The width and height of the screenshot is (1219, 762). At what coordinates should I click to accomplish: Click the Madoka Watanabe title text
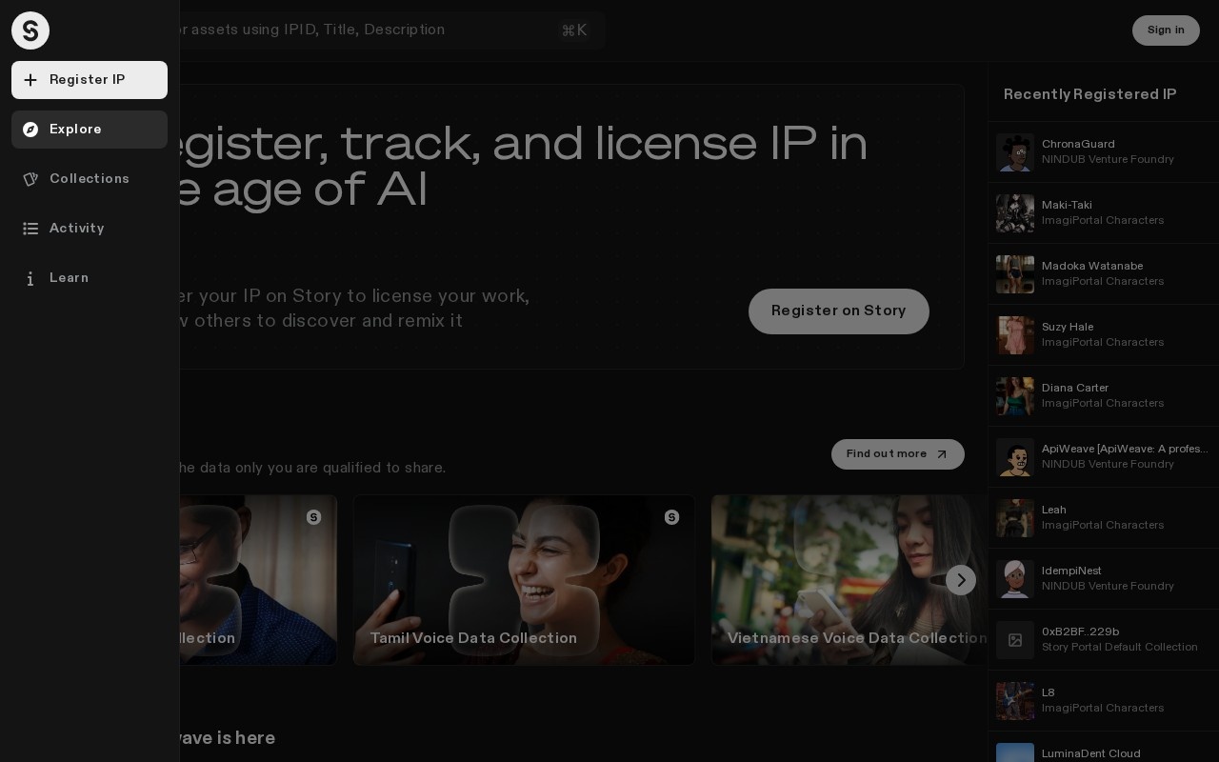pyautogui.click(x=1092, y=266)
